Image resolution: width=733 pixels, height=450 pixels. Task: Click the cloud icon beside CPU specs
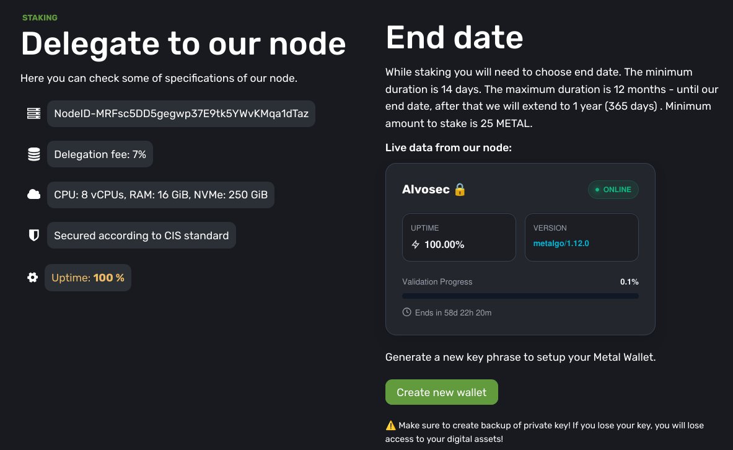(33, 195)
